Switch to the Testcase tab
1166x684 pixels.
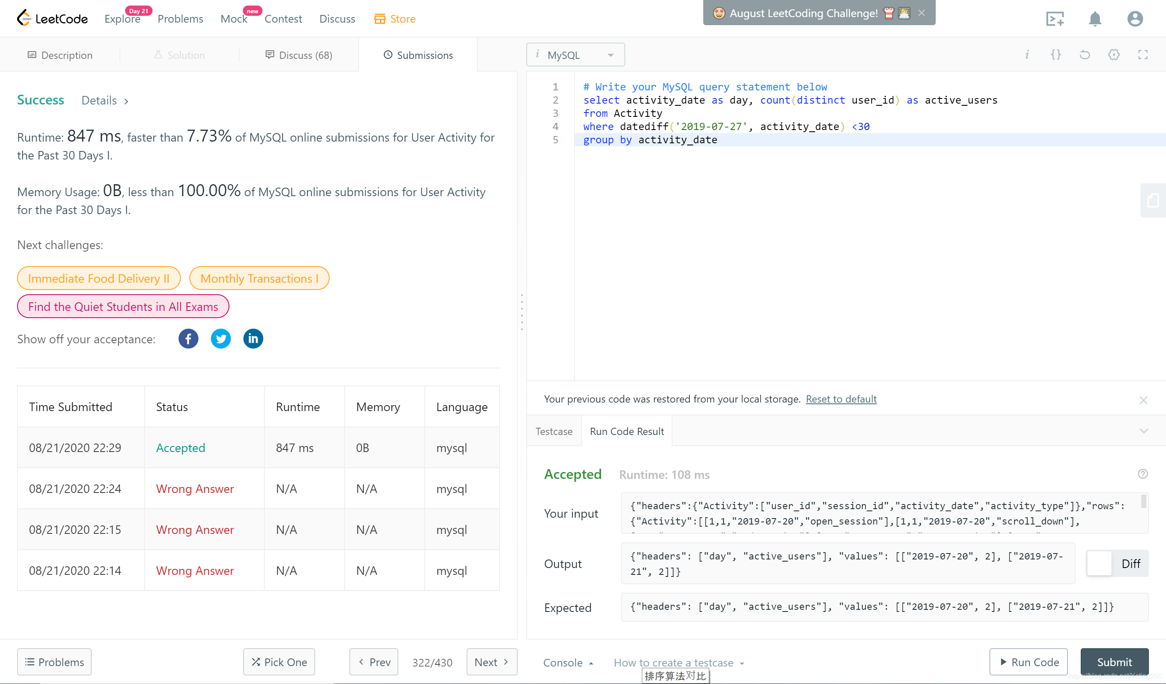(554, 431)
